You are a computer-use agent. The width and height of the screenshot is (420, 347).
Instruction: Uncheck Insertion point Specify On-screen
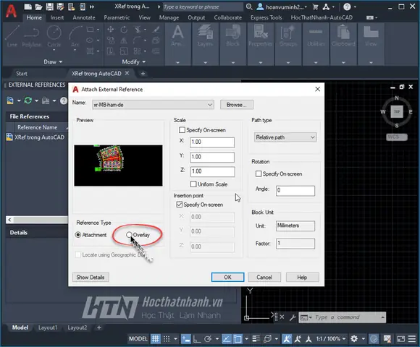click(179, 205)
